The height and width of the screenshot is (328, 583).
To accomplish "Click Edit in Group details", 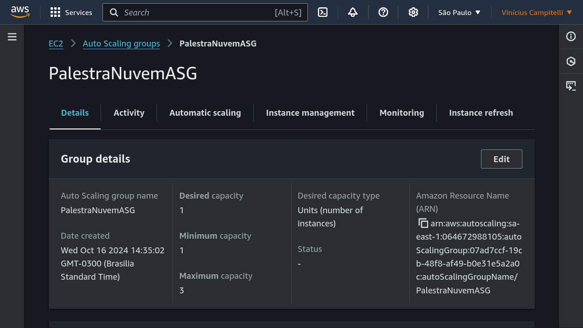I will point(501,159).
